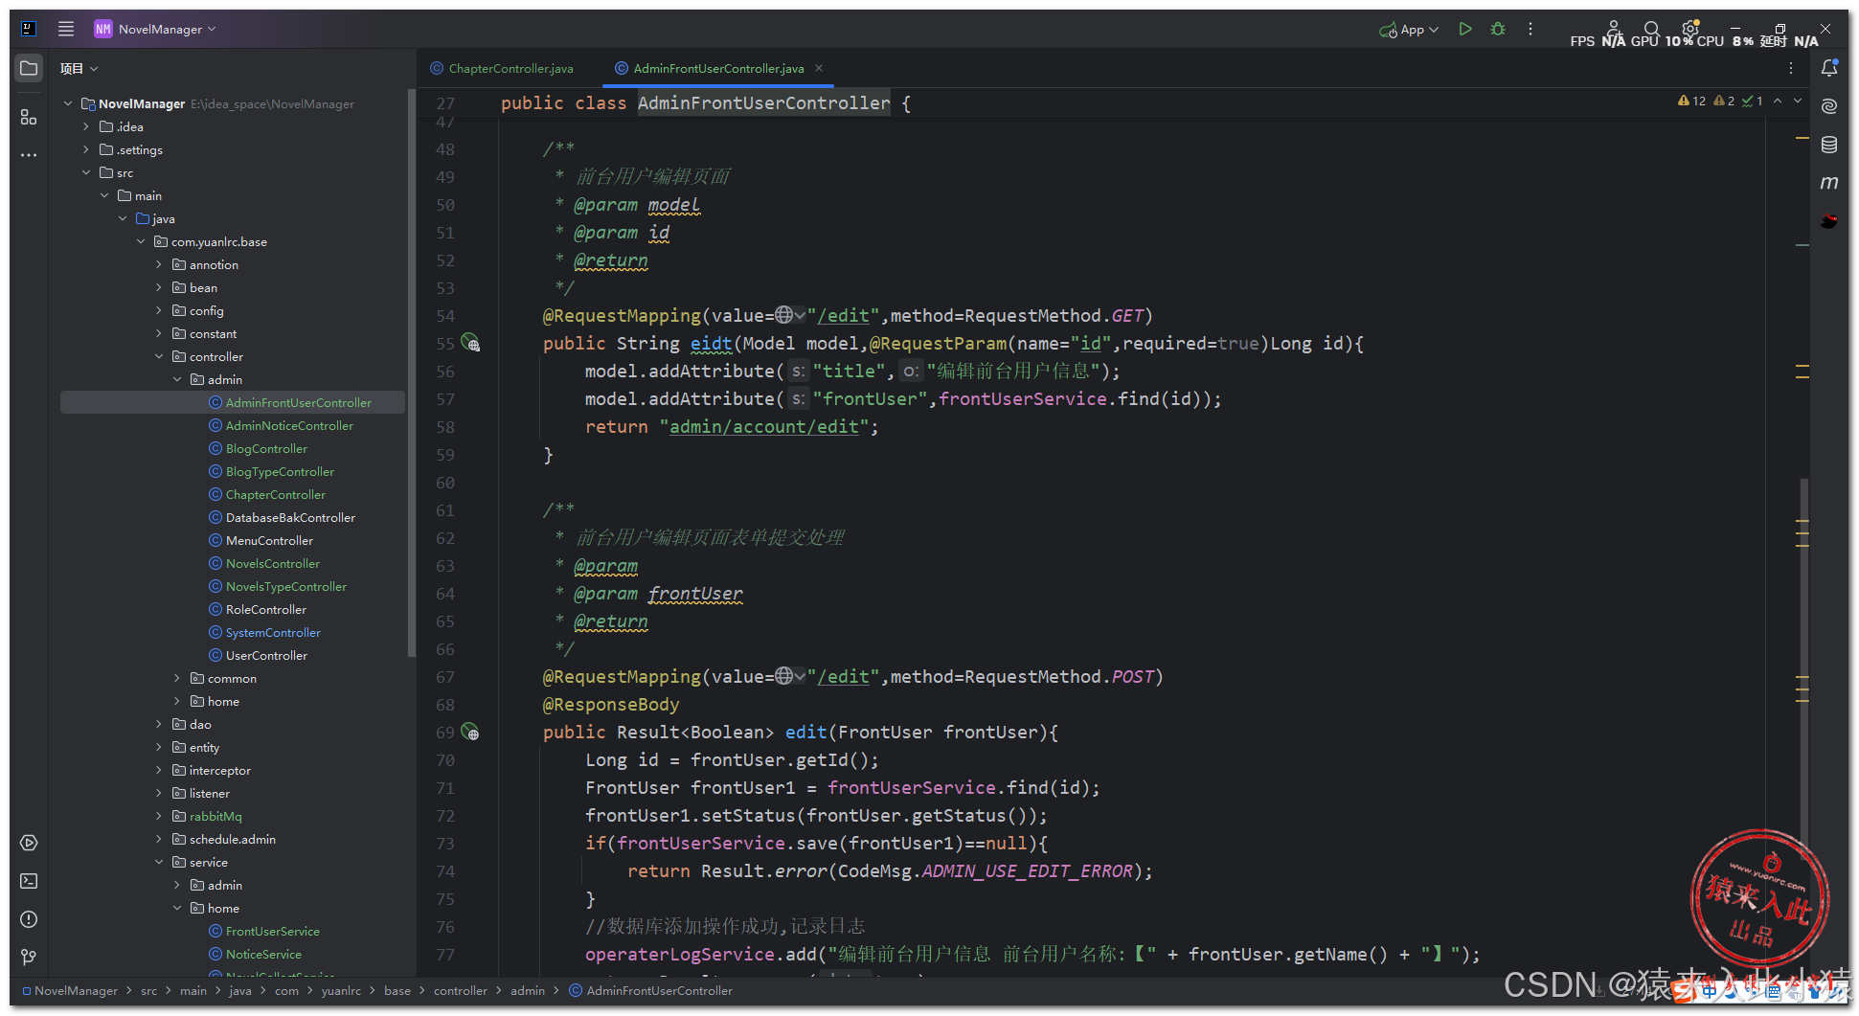This screenshot has height=1016, width=1859.
Task: Open the Database tool window
Action: pos(1829,145)
